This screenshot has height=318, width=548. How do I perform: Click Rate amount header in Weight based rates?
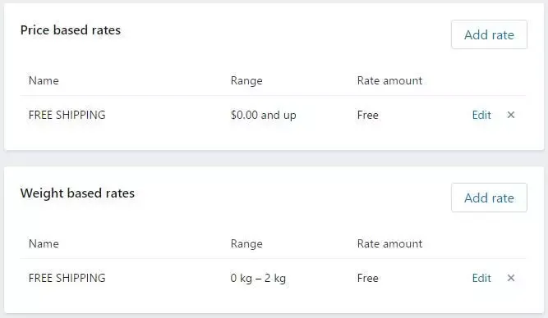tap(389, 243)
